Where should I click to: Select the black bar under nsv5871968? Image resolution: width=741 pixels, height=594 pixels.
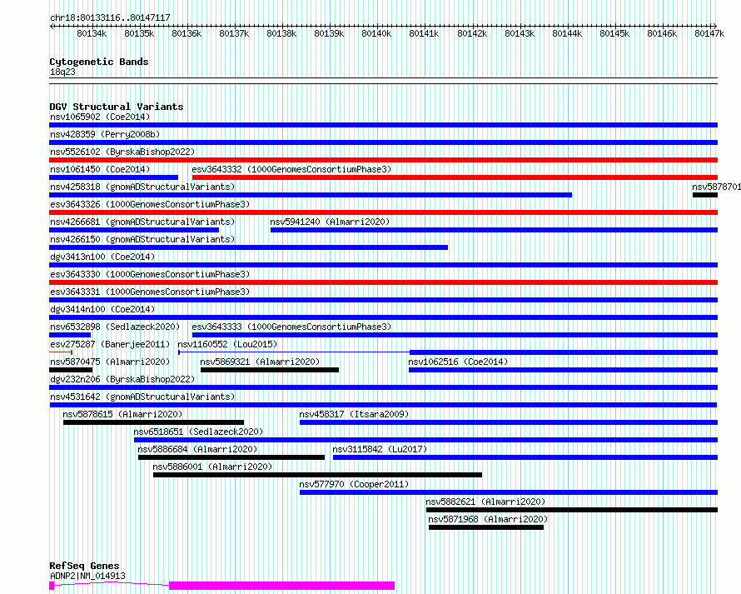486,527
